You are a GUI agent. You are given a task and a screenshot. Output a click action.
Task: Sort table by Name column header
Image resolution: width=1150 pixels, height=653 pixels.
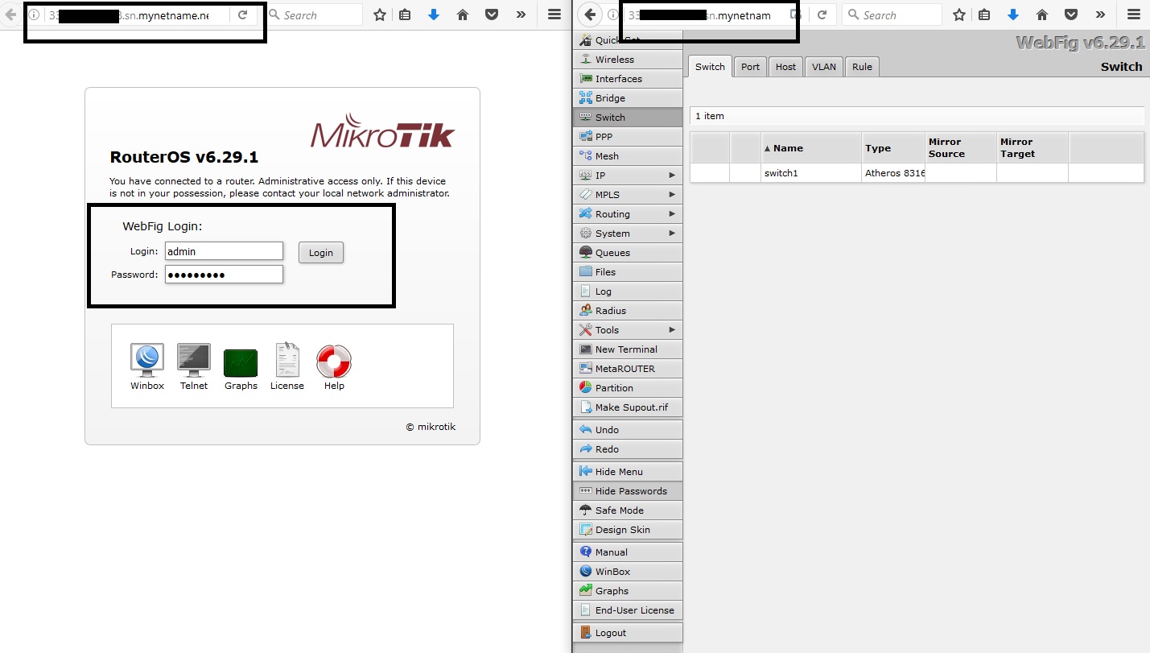811,148
